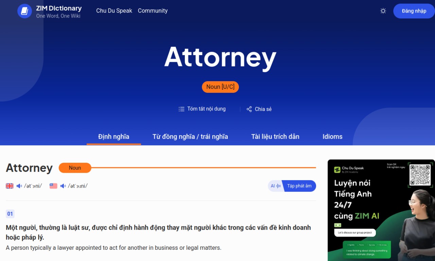The height and width of the screenshot is (261, 435).
Task: Click the Tập phát âm button
Action: [299, 186]
